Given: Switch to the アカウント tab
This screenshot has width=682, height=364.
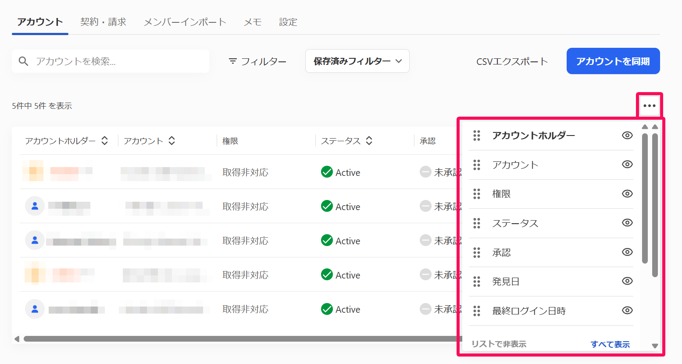Looking at the screenshot, I should tap(40, 22).
